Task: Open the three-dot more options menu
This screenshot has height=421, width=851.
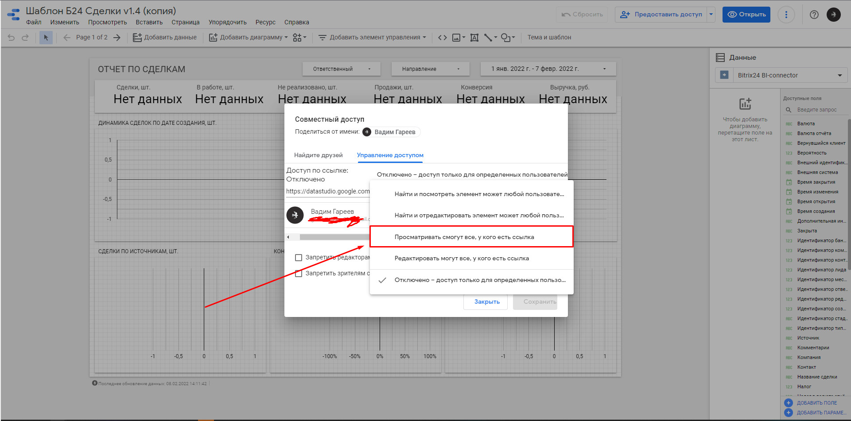Action: (x=786, y=15)
